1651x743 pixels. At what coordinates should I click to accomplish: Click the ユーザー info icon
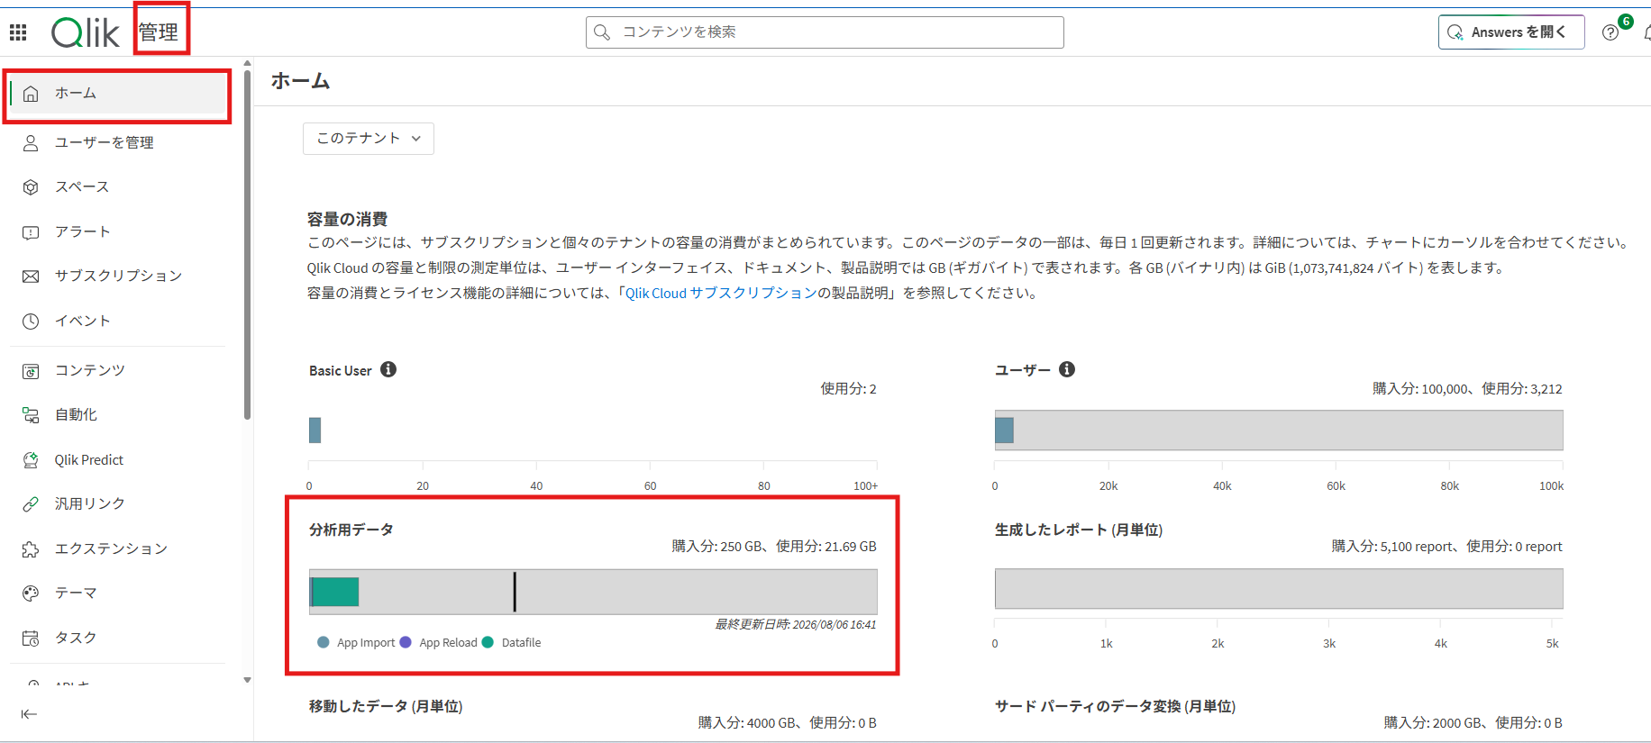tap(1067, 369)
